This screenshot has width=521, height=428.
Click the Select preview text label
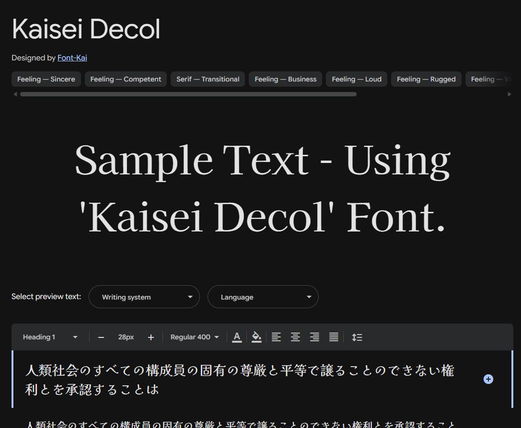pos(46,296)
